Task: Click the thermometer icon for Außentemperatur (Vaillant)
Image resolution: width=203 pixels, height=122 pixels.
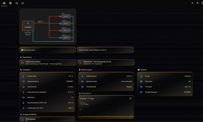Action: pos(24,92)
